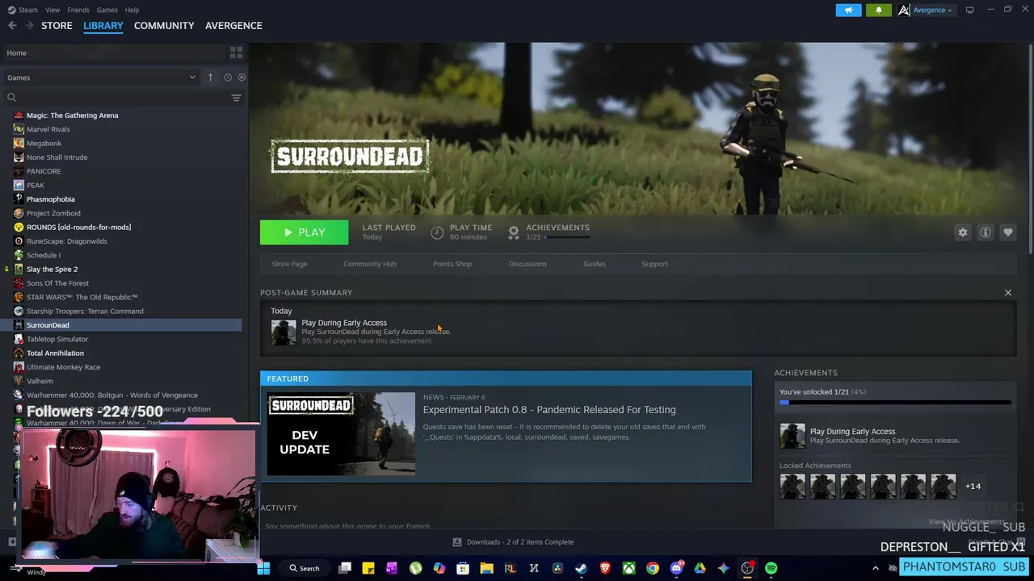This screenshot has height=581, width=1034.
Task: Open the Guides link
Action: click(594, 264)
